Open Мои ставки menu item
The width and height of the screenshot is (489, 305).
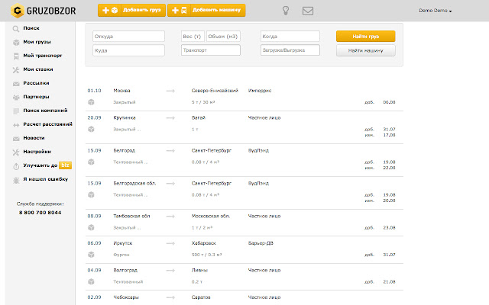pyautogui.click(x=38, y=69)
